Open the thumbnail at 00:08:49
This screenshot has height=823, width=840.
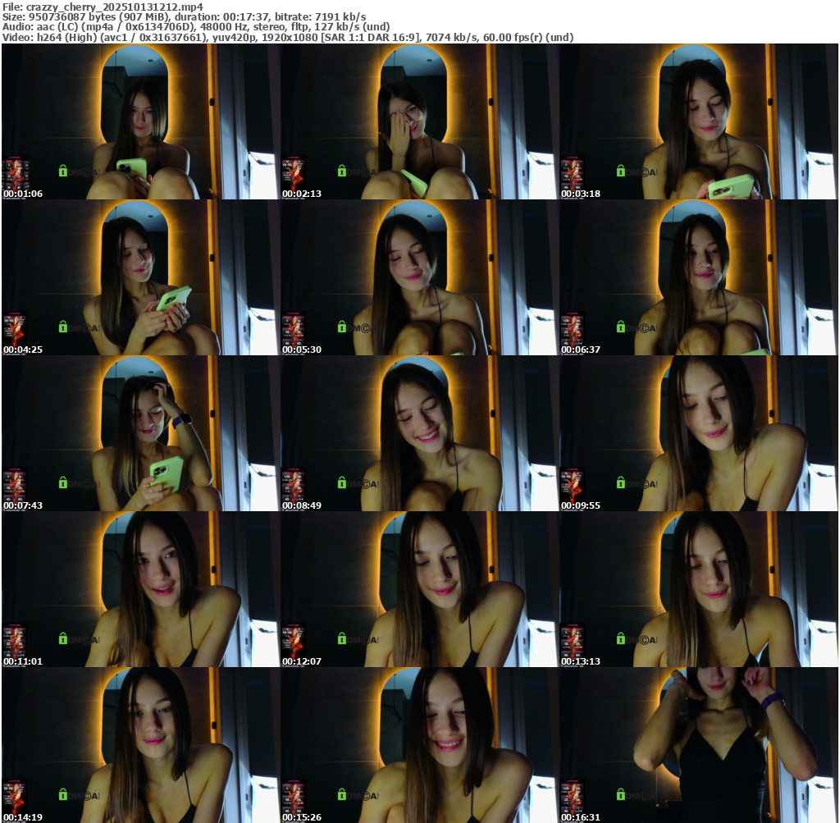[419, 433]
